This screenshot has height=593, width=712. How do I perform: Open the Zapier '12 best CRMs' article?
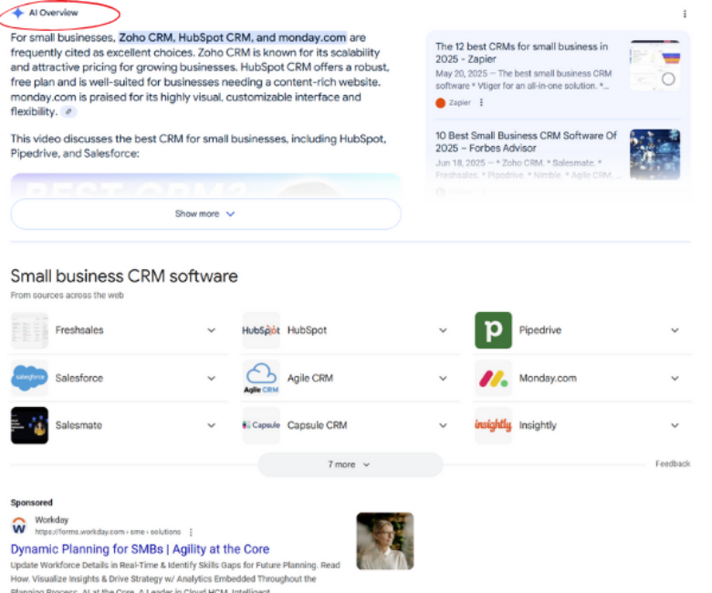pos(521,53)
